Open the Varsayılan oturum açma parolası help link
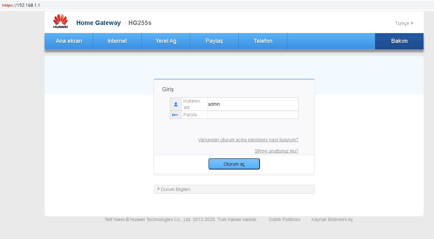 [x=248, y=140]
